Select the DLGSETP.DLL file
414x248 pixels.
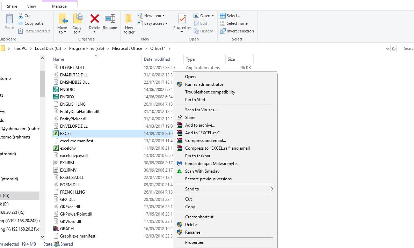pyautogui.click(x=72, y=67)
